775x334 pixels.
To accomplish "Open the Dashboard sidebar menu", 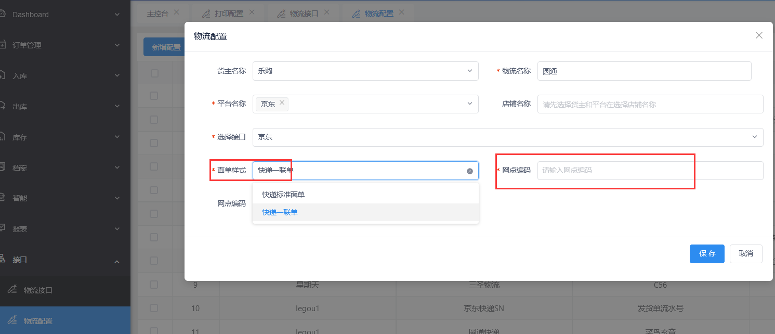I will click(x=65, y=15).
